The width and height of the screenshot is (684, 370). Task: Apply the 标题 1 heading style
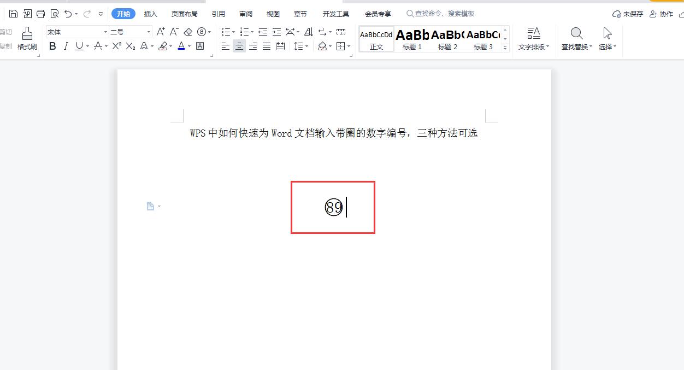coord(412,39)
